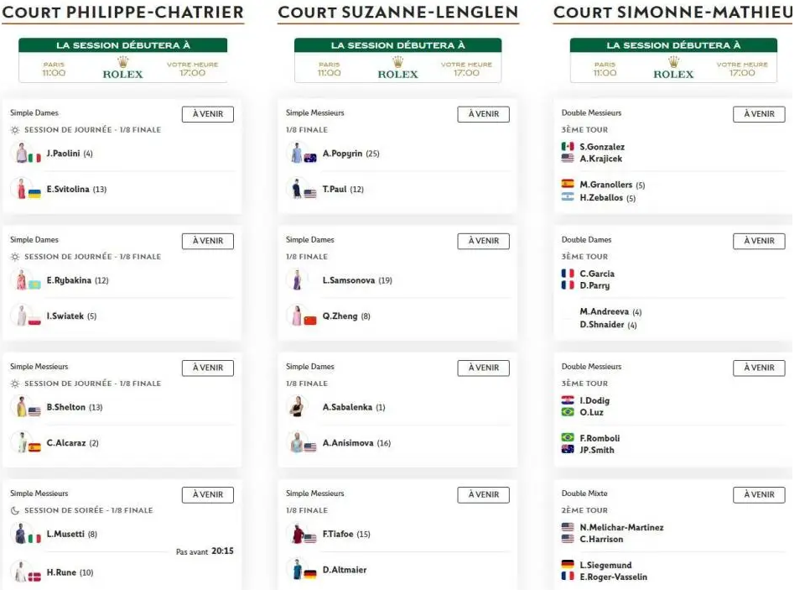The image size is (810, 590).
Task: Click À VENIR on Garcia/Parry doubles match
Action: 759,241
